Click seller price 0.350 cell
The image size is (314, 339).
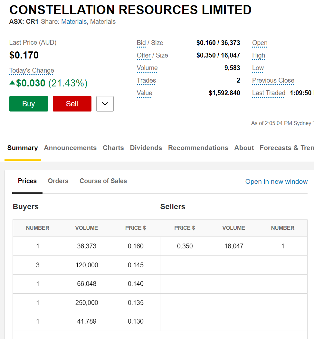(185, 246)
